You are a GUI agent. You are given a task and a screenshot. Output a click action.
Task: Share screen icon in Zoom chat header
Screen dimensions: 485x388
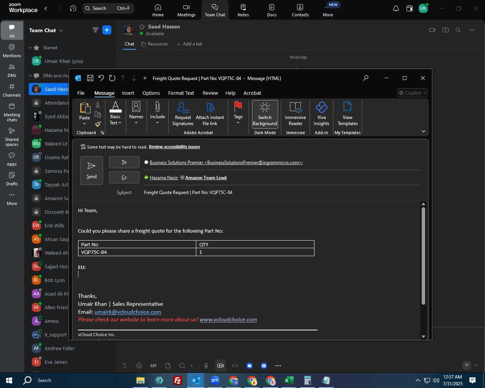click(x=446, y=30)
